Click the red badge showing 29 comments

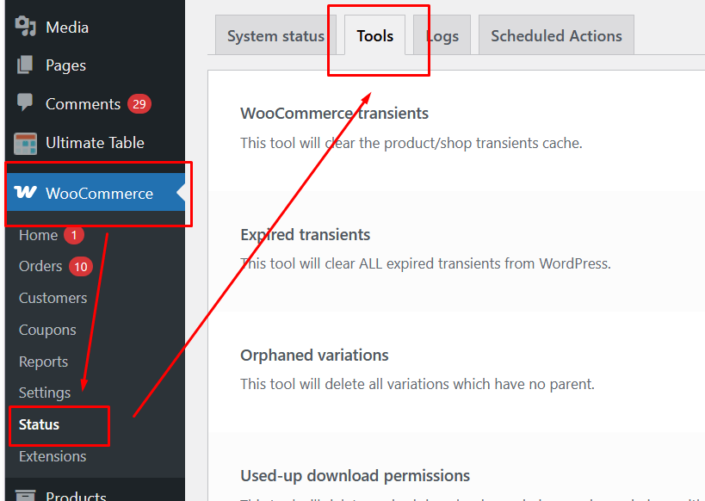point(138,103)
